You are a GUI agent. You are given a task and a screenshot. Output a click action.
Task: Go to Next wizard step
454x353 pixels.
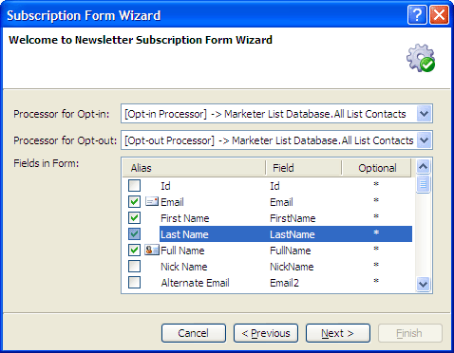point(338,333)
